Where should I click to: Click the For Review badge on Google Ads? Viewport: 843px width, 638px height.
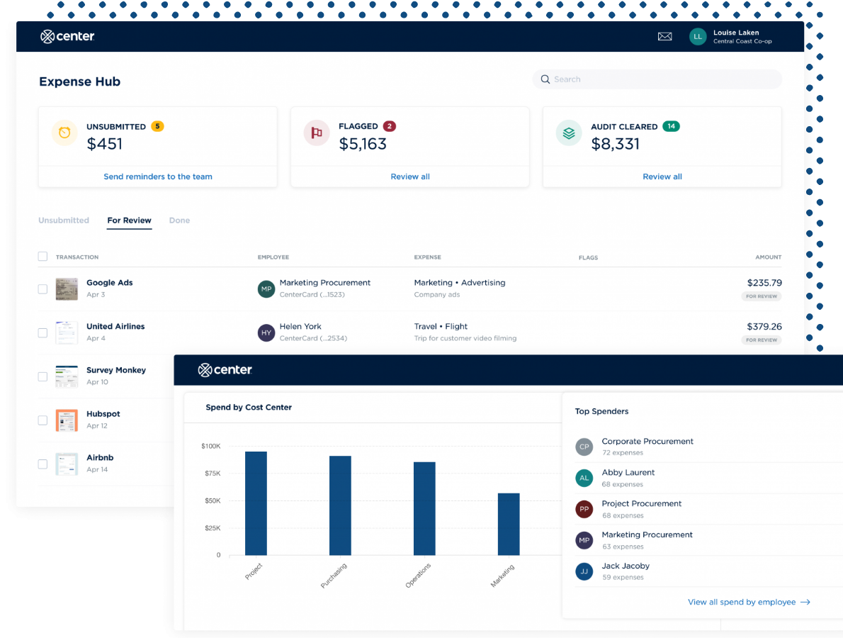pyautogui.click(x=762, y=296)
